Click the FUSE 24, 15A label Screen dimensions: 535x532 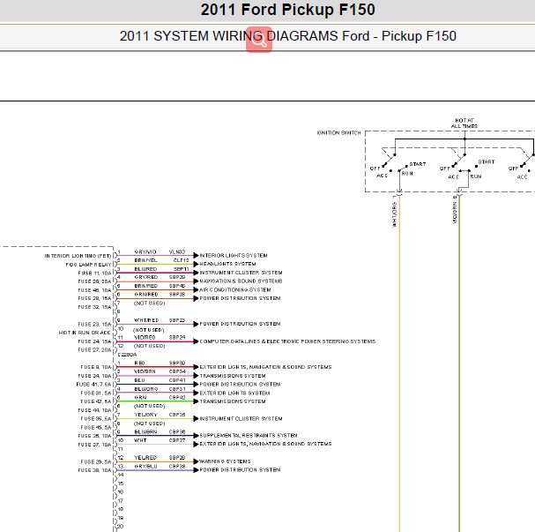pyautogui.click(x=94, y=341)
